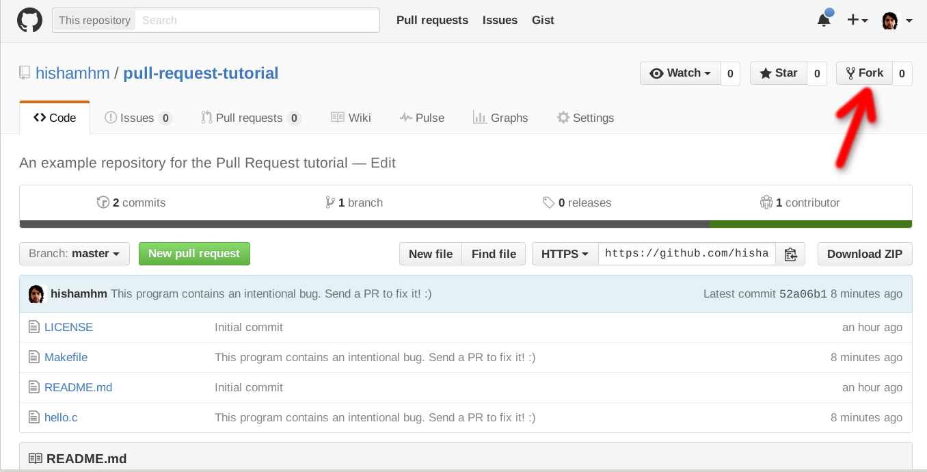Open the Settings tab

[585, 118]
